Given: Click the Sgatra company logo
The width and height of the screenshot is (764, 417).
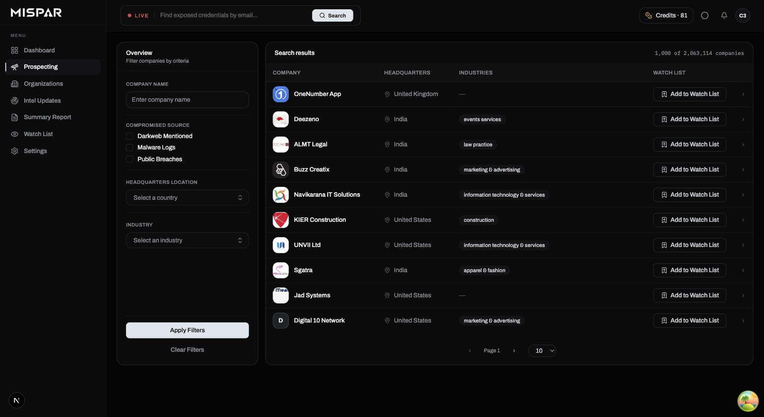Looking at the screenshot, I should 280,270.
